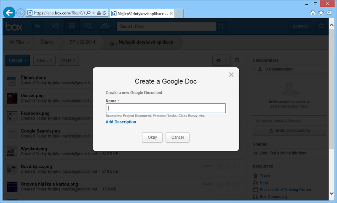
Task: Click the browser forward arrow button
Action: coord(21,13)
